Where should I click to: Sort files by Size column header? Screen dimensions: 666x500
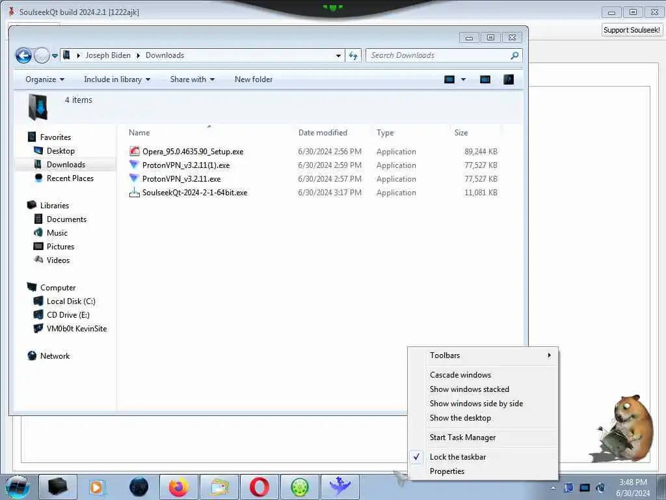(461, 133)
